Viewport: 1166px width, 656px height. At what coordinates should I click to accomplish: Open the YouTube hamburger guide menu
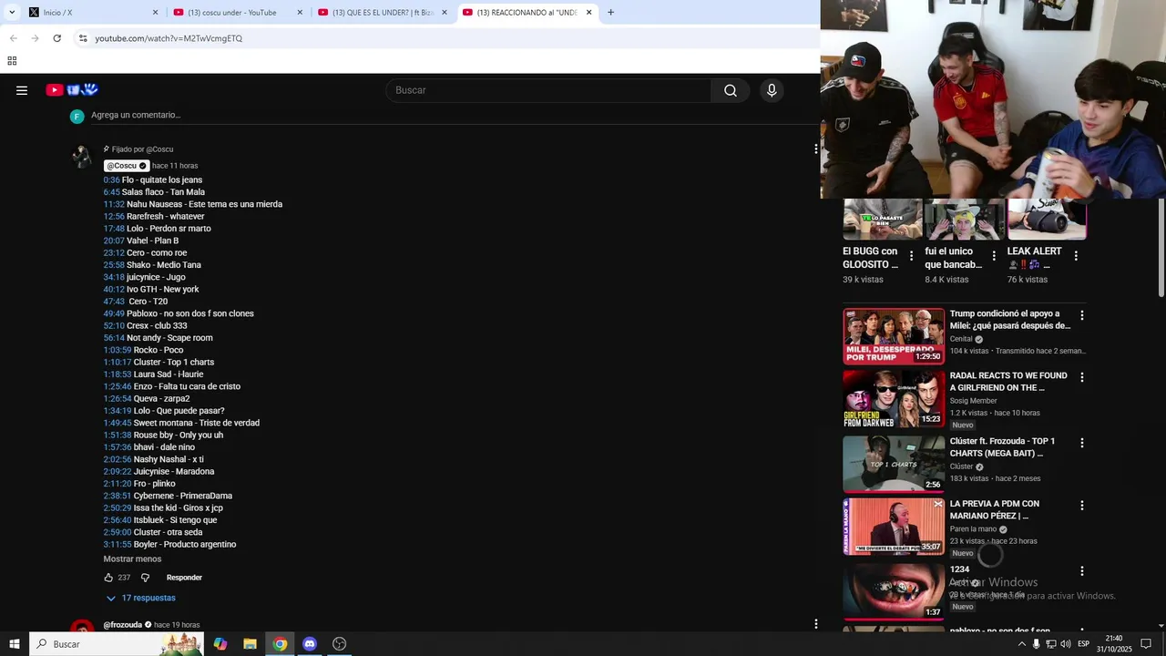22,90
